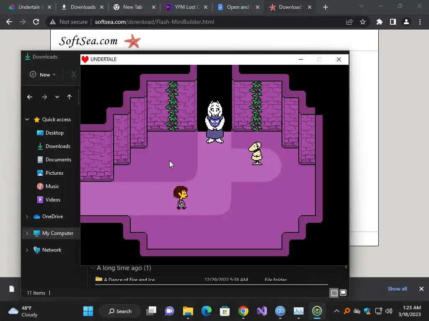Image resolution: width=429 pixels, height=321 pixels.
Task: Select Network in the Explorer sidebar
Action: tap(52, 250)
